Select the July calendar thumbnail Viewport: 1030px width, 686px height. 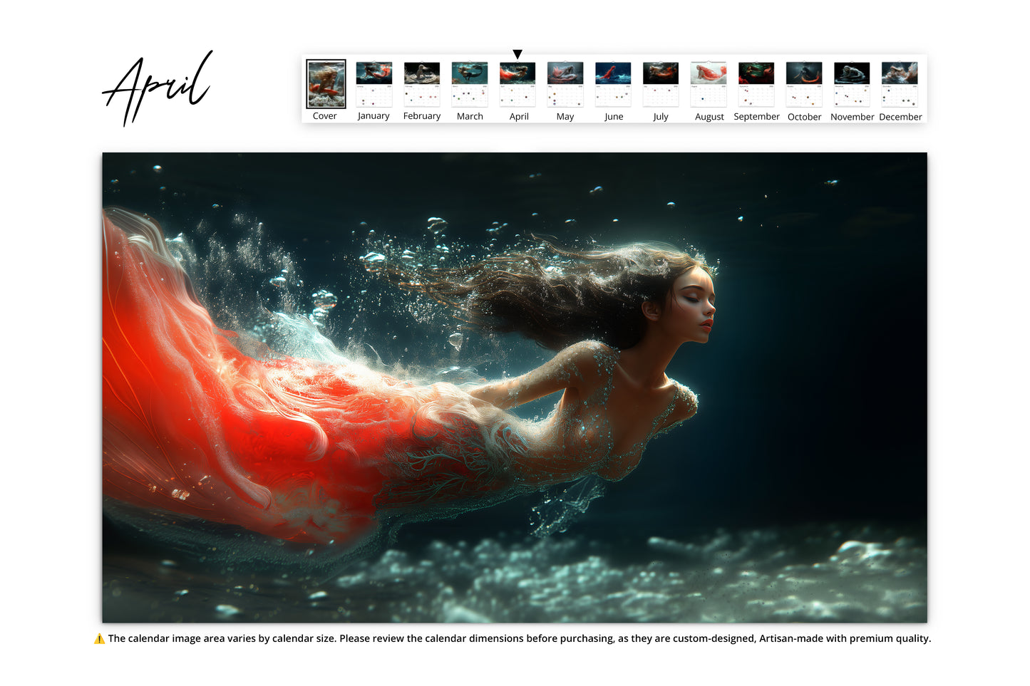click(x=661, y=84)
